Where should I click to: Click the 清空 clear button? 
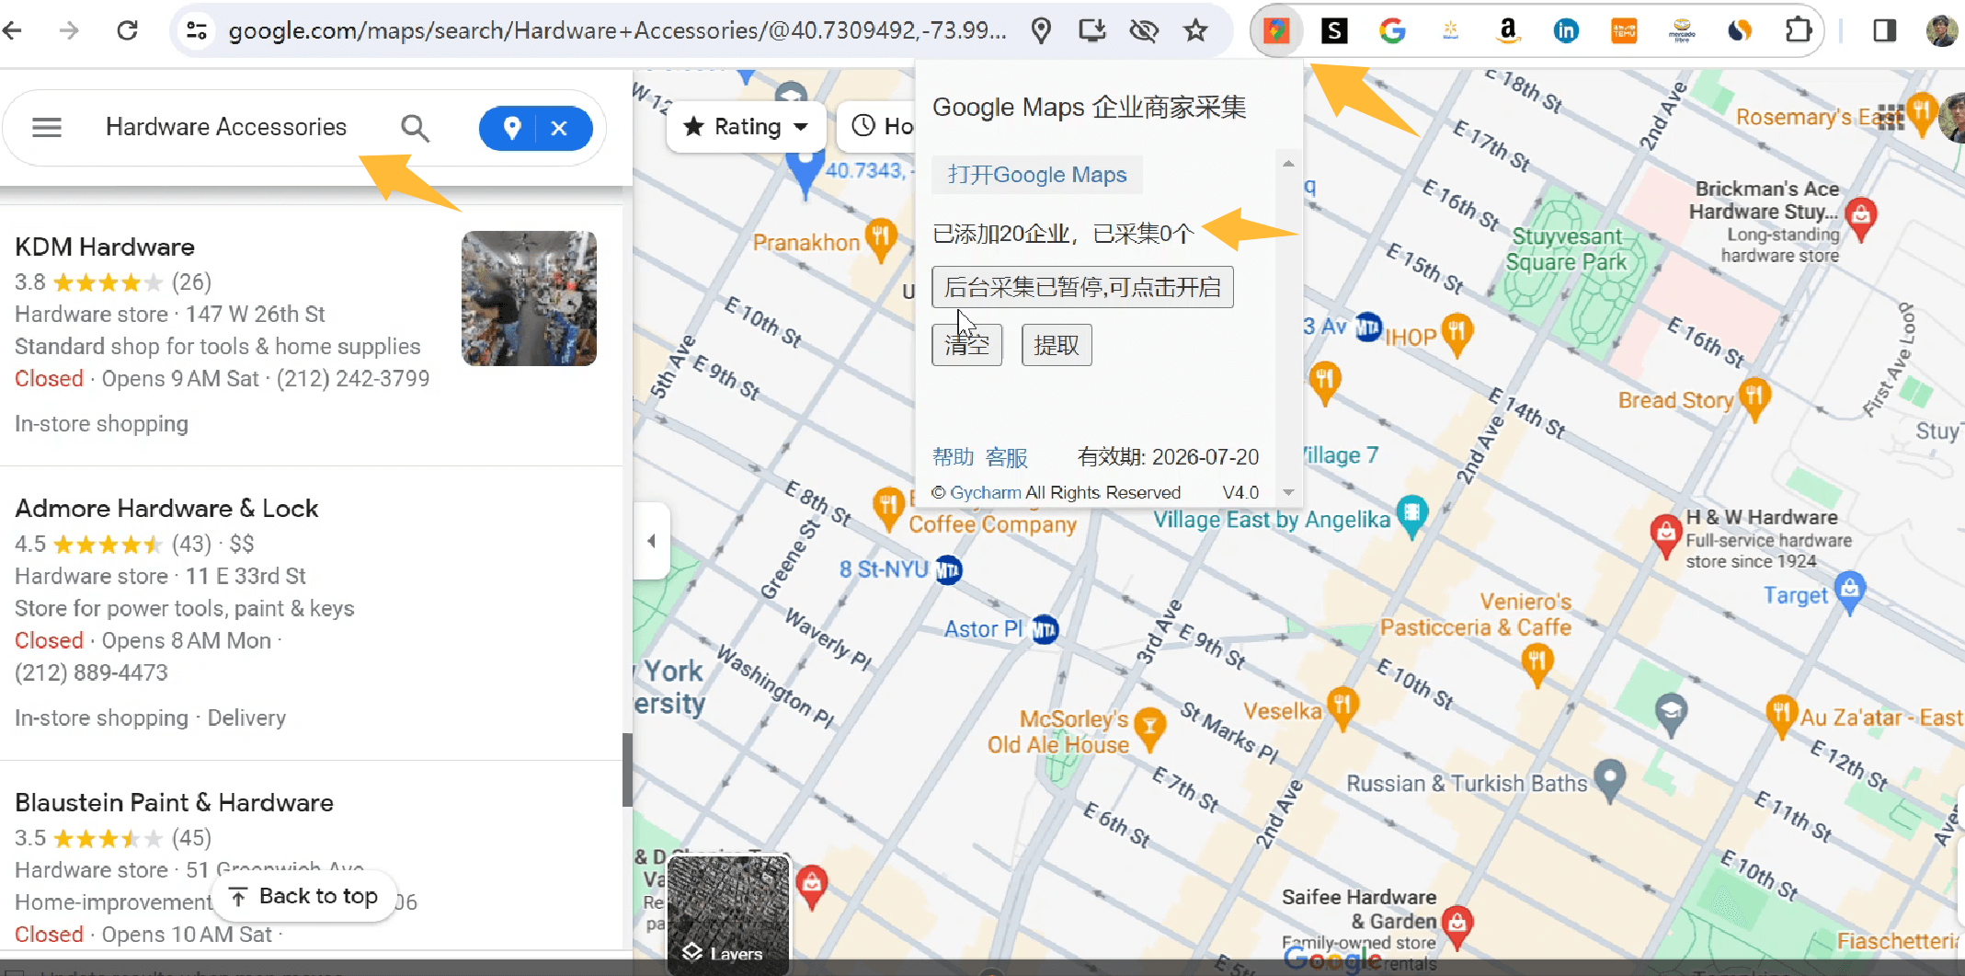point(966,345)
